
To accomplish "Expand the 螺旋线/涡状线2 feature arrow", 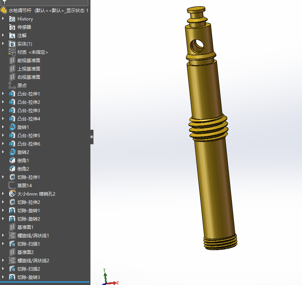I will 3,260.
